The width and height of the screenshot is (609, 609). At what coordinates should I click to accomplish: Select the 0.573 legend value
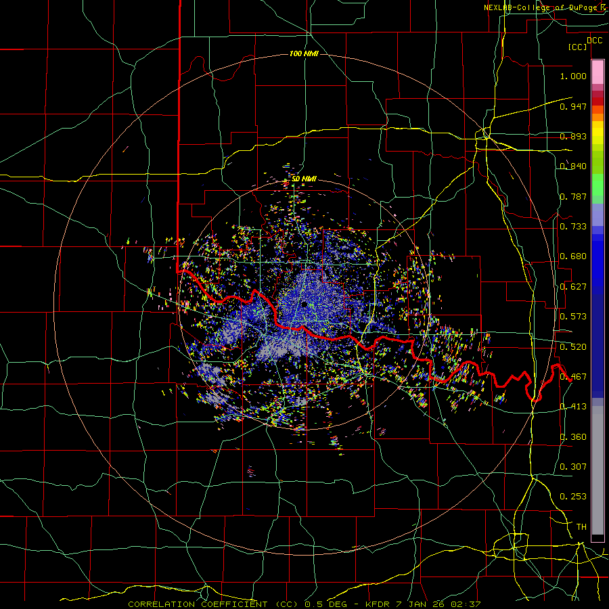pos(573,317)
